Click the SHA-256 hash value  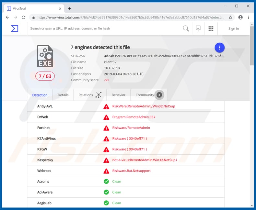tap(164, 56)
